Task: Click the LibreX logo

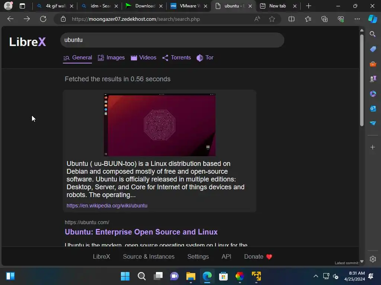Action: (28, 42)
